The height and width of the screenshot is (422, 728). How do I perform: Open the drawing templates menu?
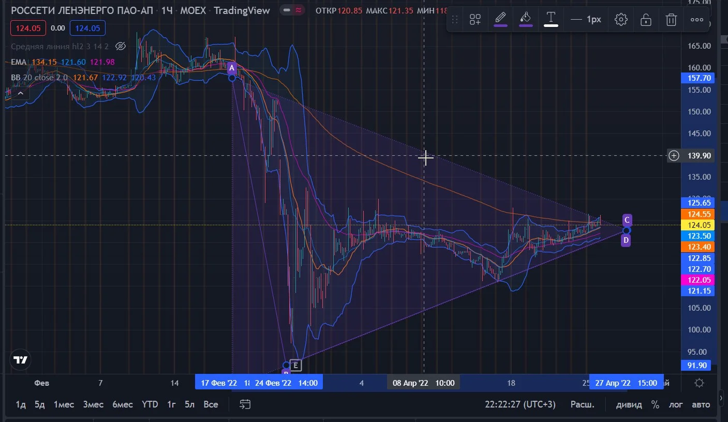pyautogui.click(x=475, y=20)
